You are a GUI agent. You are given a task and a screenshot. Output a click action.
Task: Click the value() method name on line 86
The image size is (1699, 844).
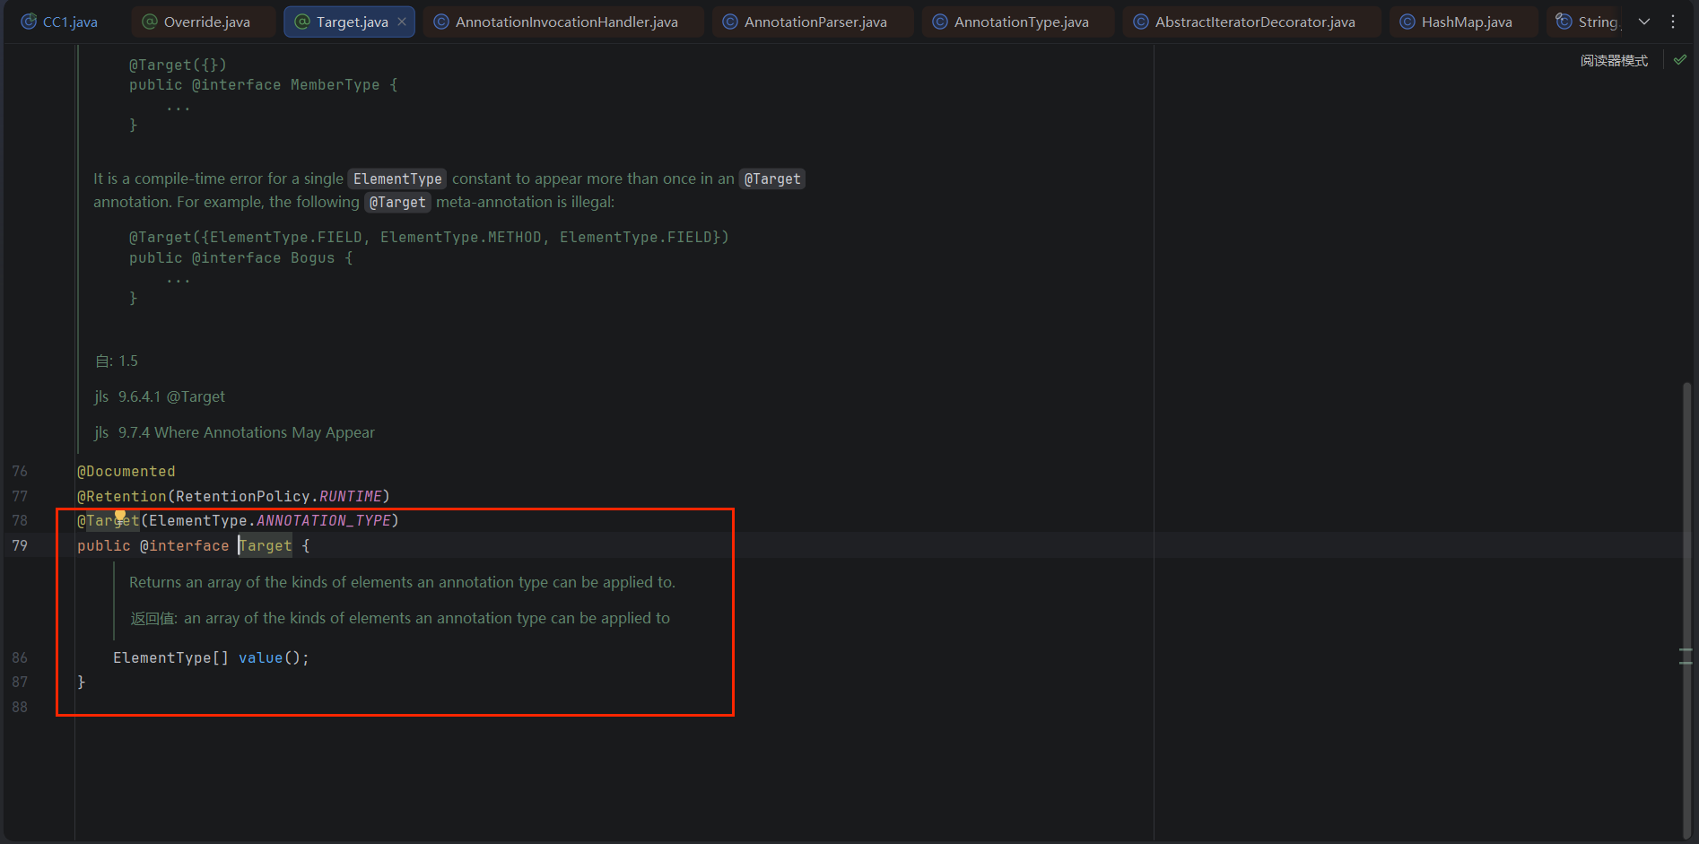click(x=260, y=657)
